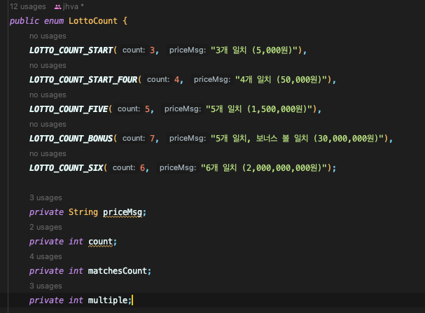
Task: Open '4 usages' hint above matchesCount field
Action: click(46, 257)
